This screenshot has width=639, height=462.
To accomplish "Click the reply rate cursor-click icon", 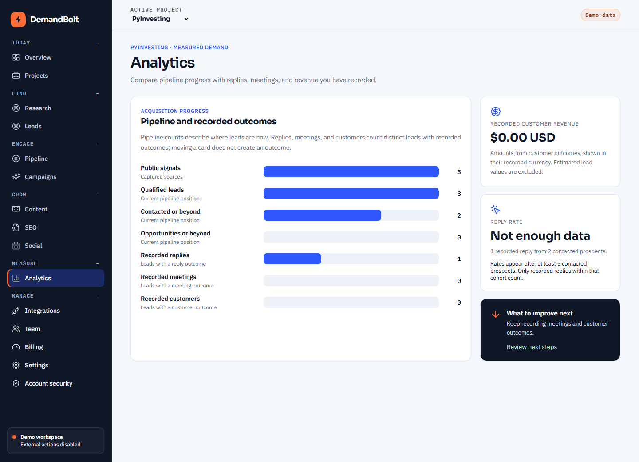I will pos(496,210).
